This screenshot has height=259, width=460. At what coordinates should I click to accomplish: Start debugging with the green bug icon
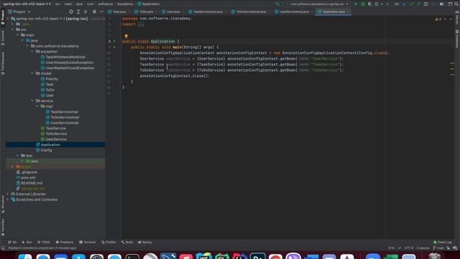click(363, 4)
